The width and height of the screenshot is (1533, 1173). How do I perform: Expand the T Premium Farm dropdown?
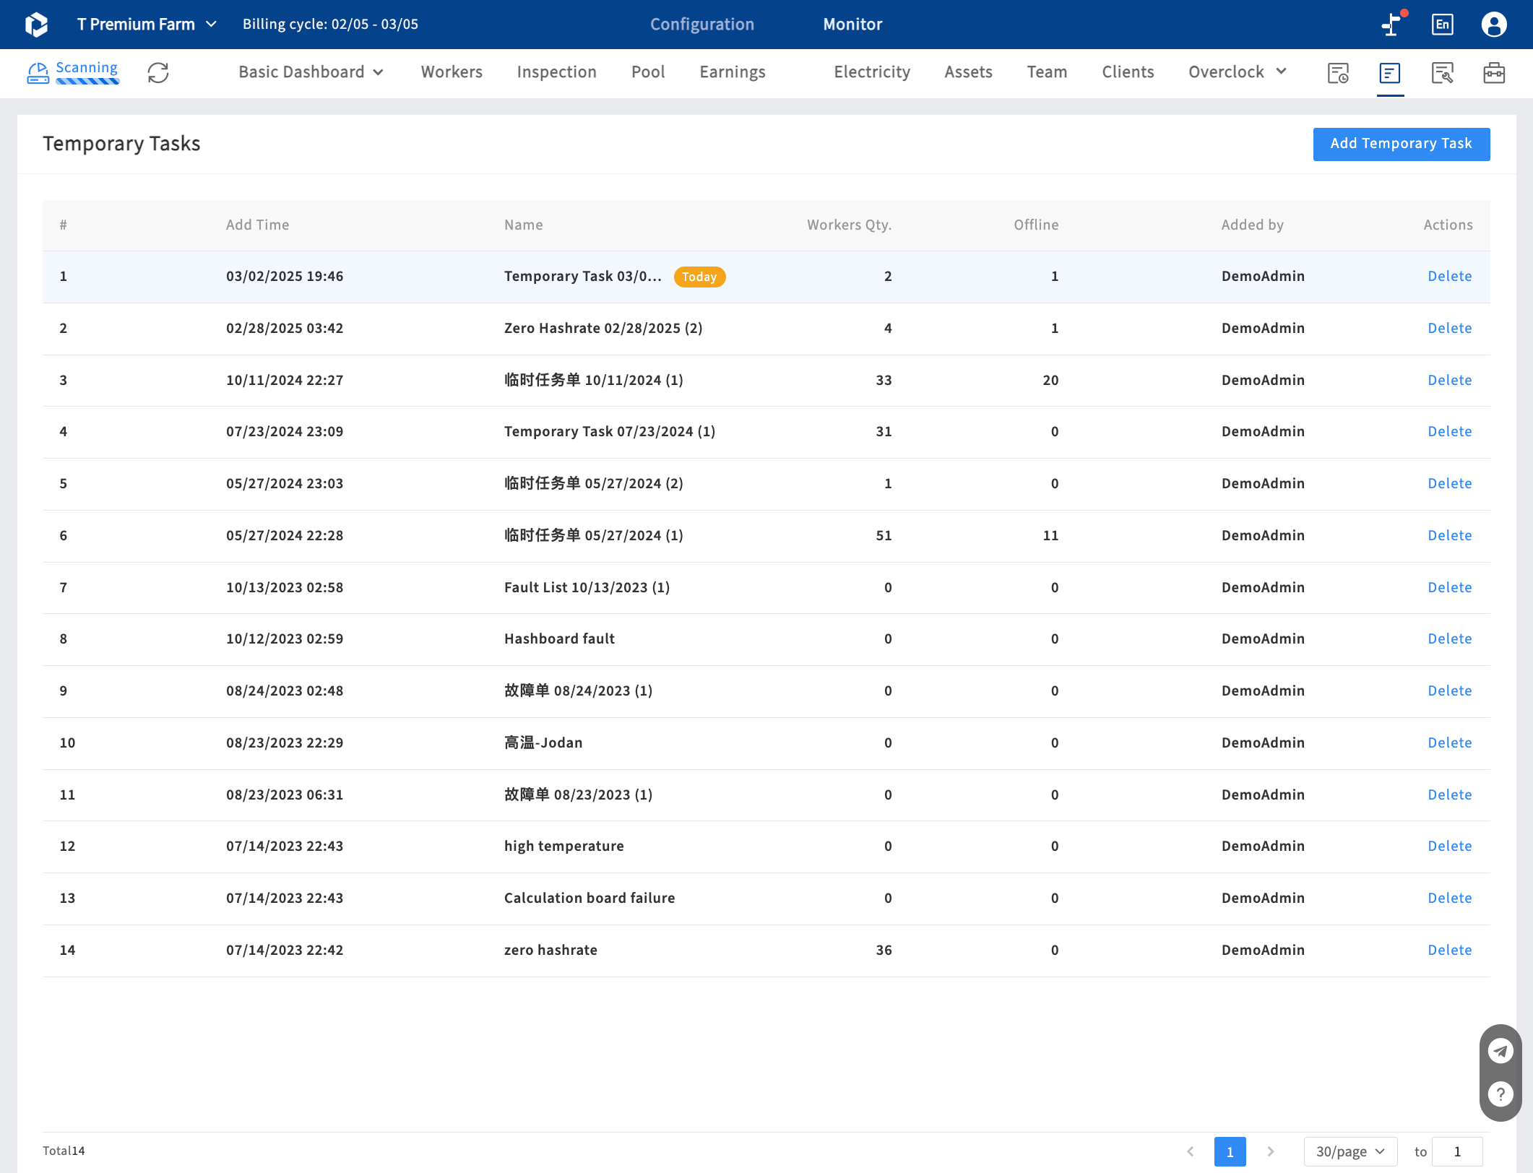click(147, 25)
